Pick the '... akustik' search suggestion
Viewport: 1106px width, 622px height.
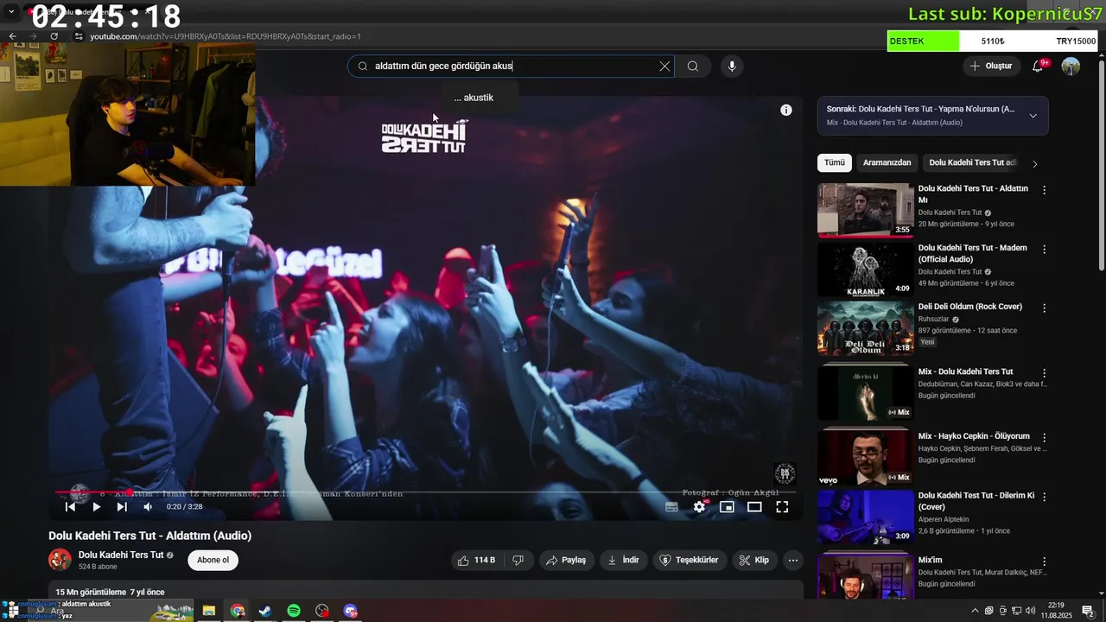[474, 98]
